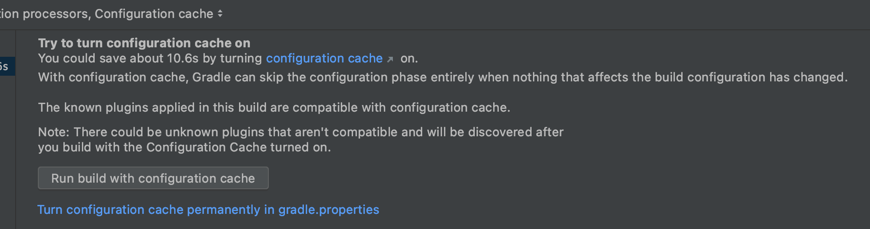Click blank space right of the note text
The image size is (870, 229).
coord(710,140)
